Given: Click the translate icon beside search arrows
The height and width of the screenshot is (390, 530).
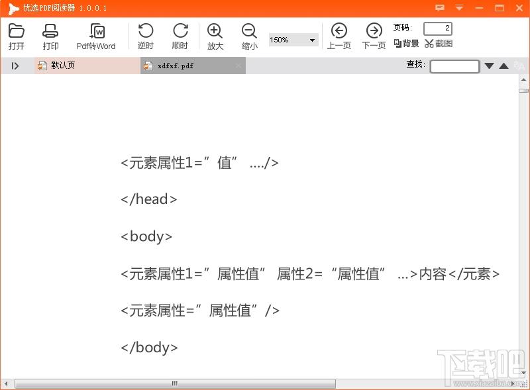Looking at the screenshot, I should tap(519, 66).
